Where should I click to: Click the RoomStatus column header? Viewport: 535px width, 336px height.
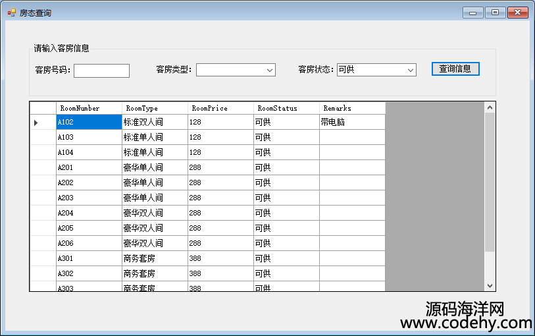click(286, 108)
